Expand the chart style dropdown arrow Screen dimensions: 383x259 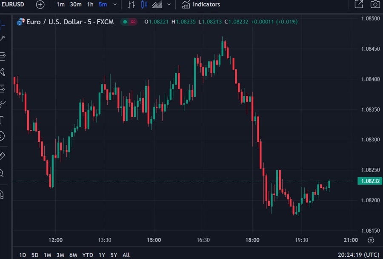pyautogui.click(x=169, y=4)
